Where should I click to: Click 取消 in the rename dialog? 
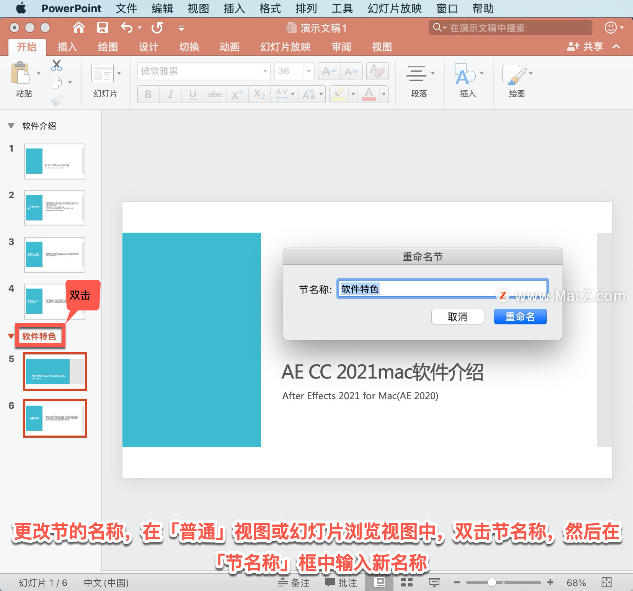pyautogui.click(x=458, y=317)
